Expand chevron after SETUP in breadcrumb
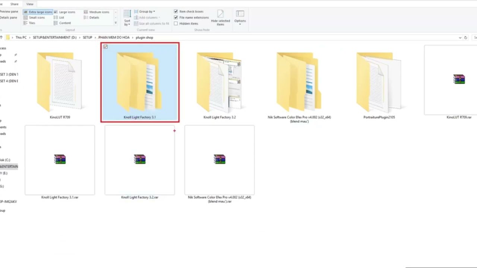Screen dimensions: 477x268 95,38
